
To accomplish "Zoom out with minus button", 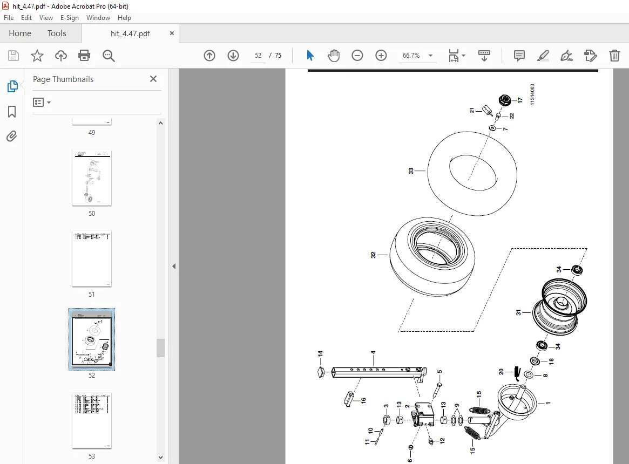I will pos(357,56).
